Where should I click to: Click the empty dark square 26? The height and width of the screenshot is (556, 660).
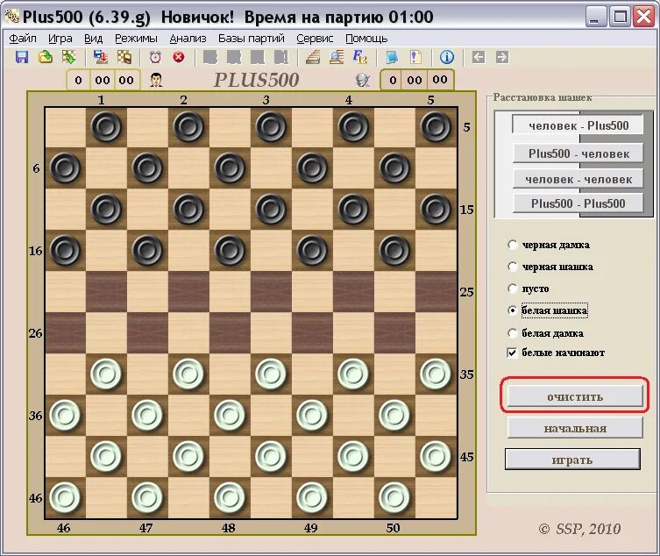click(65, 333)
